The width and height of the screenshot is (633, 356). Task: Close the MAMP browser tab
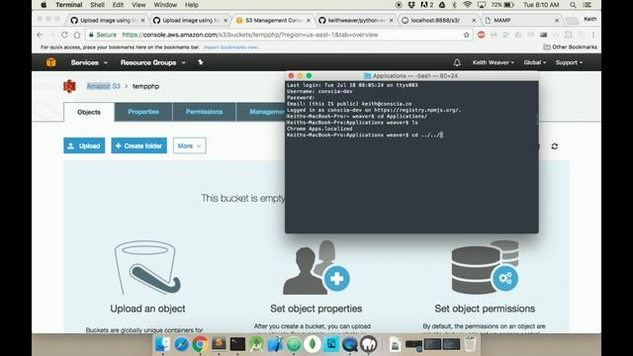(x=557, y=20)
